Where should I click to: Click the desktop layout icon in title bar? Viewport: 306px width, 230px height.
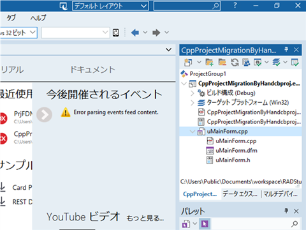point(63,6)
